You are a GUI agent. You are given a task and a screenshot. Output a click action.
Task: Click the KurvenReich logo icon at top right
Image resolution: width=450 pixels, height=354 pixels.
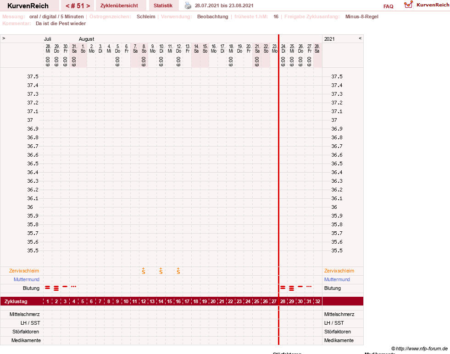pyautogui.click(x=408, y=5)
